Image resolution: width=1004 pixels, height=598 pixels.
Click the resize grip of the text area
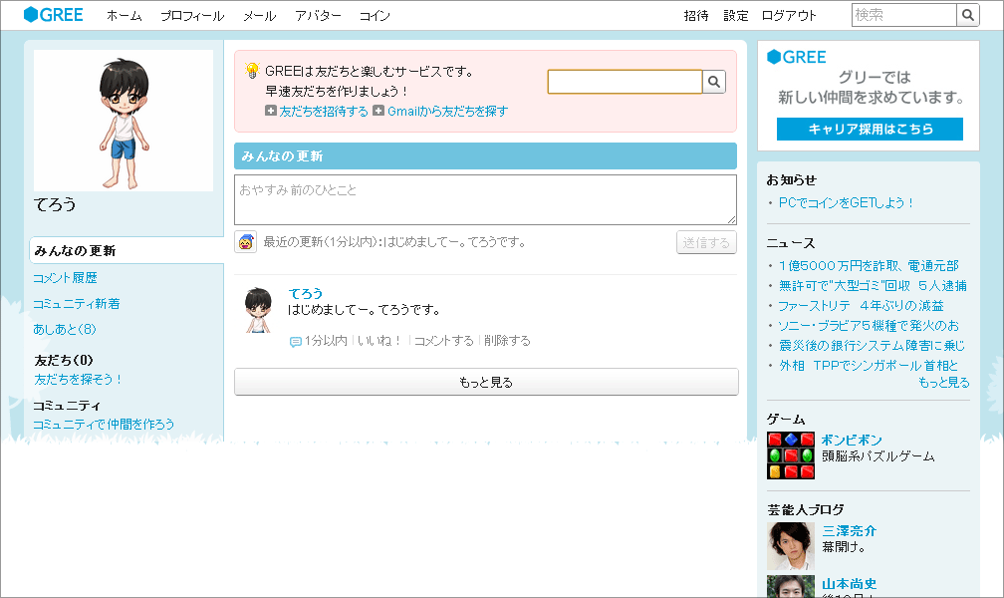pyautogui.click(x=732, y=220)
